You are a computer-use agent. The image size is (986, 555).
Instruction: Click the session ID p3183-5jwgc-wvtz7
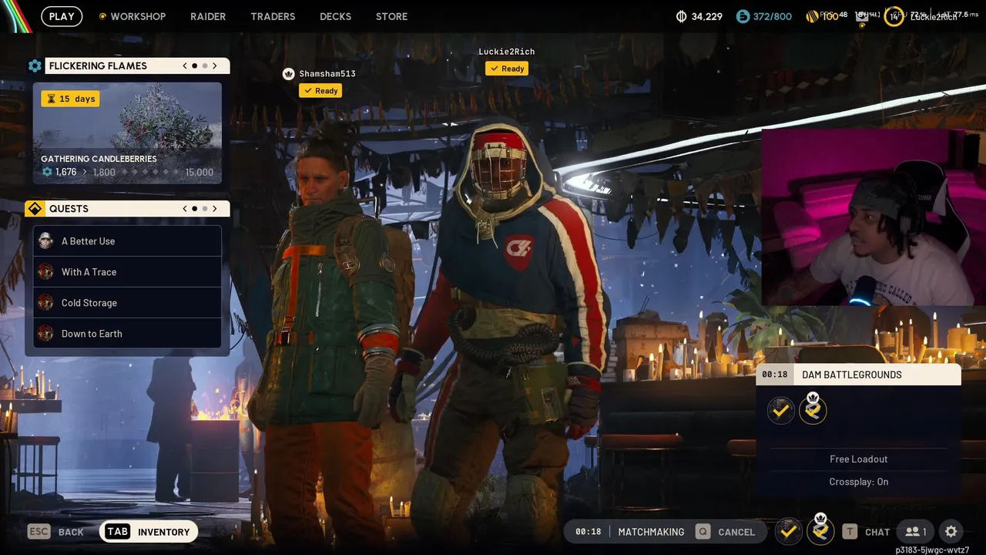coord(932,550)
